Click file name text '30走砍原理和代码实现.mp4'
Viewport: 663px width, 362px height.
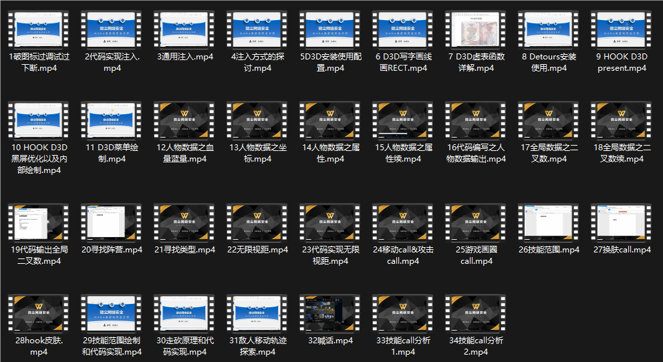(x=184, y=347)
